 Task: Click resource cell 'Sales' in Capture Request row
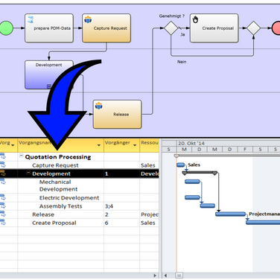(149, 165)
